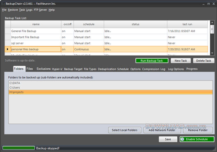Select the personal files backup name cell

(36, 49)
